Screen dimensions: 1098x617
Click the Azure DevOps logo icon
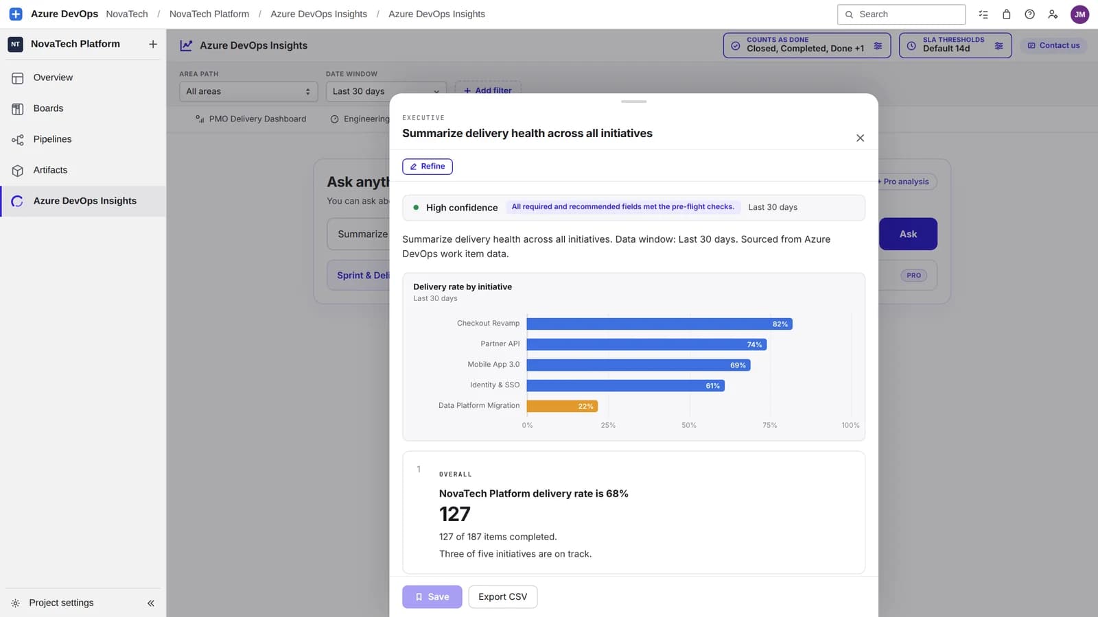(16, 14)
